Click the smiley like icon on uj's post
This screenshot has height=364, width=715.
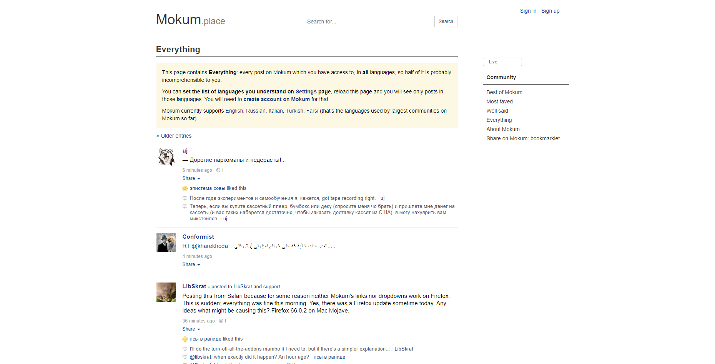click(x=218, y=170)
